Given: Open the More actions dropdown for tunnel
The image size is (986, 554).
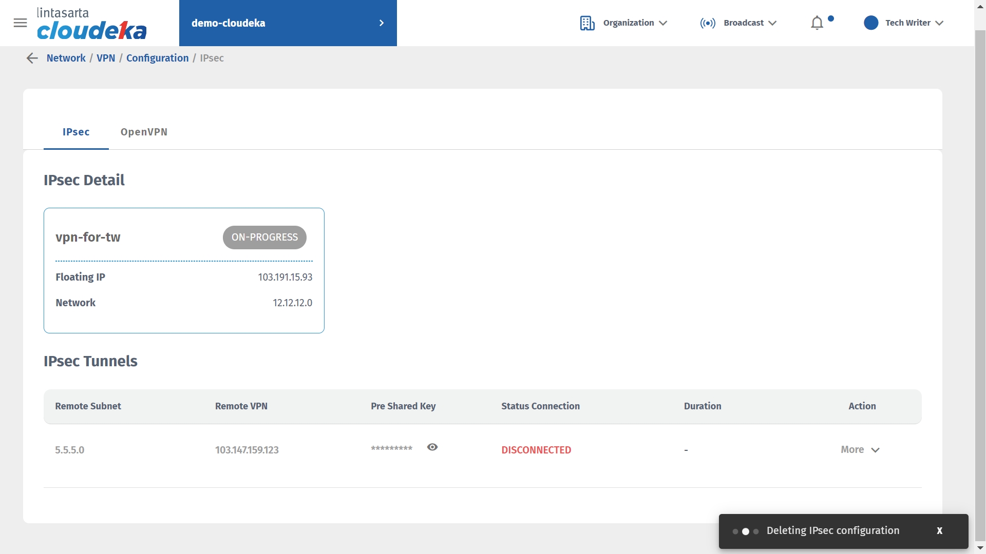Looking at the screenshot, I should 860,450.
